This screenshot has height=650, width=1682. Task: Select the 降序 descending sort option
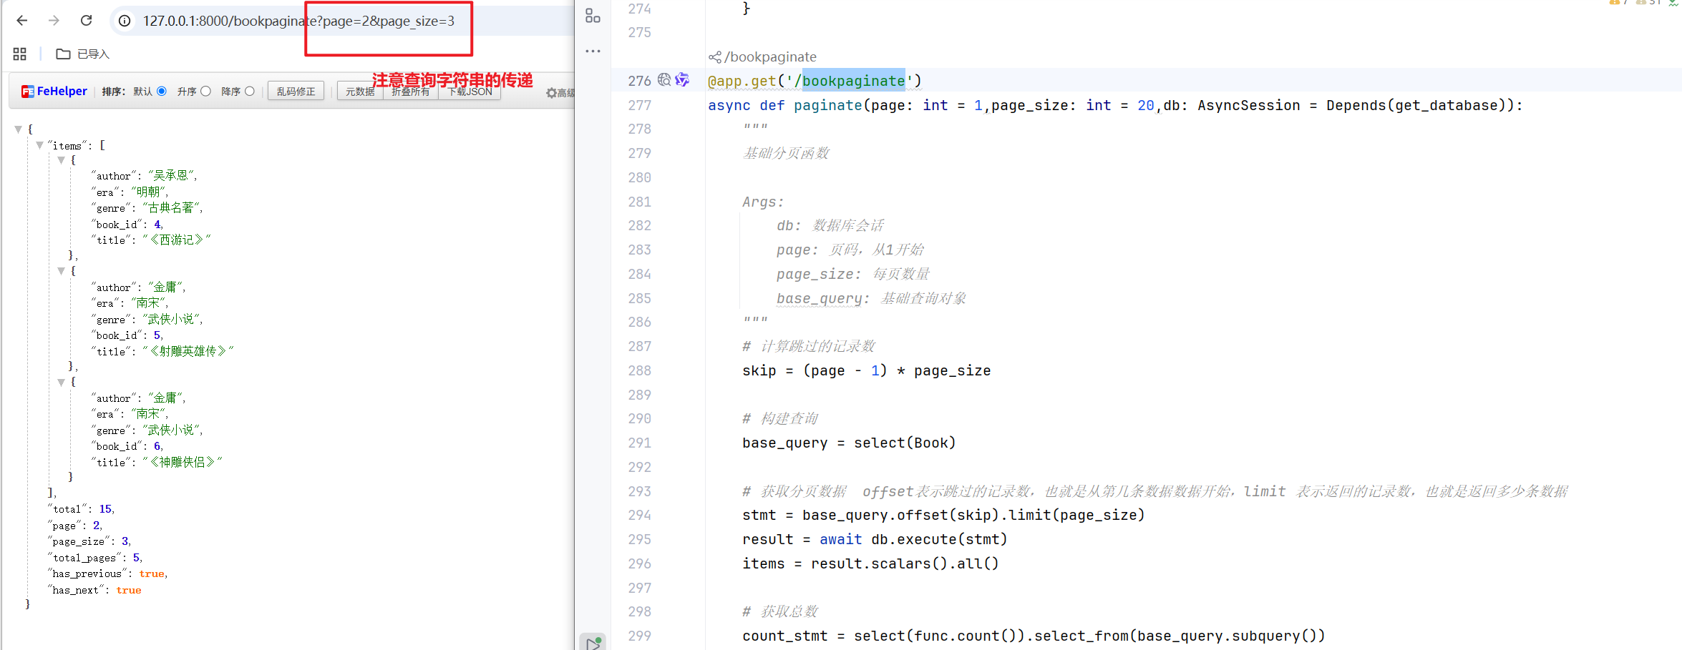[x=250, y=92]
